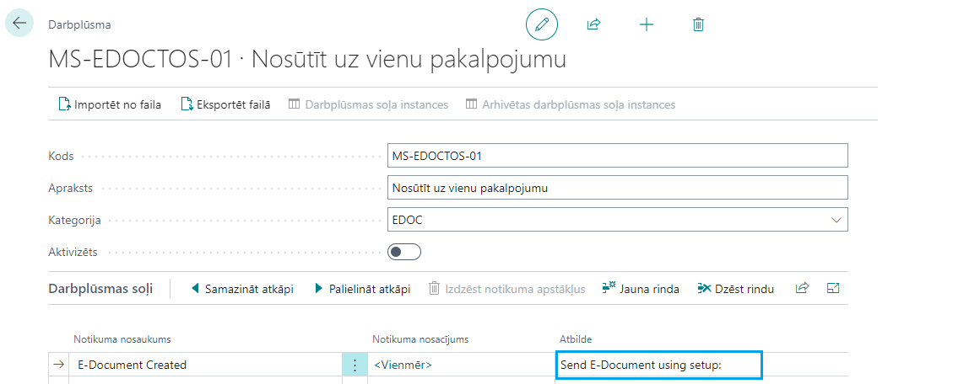Add a row with Jauna rinda
The image size is (969, 384).
(x=641, y=289)
